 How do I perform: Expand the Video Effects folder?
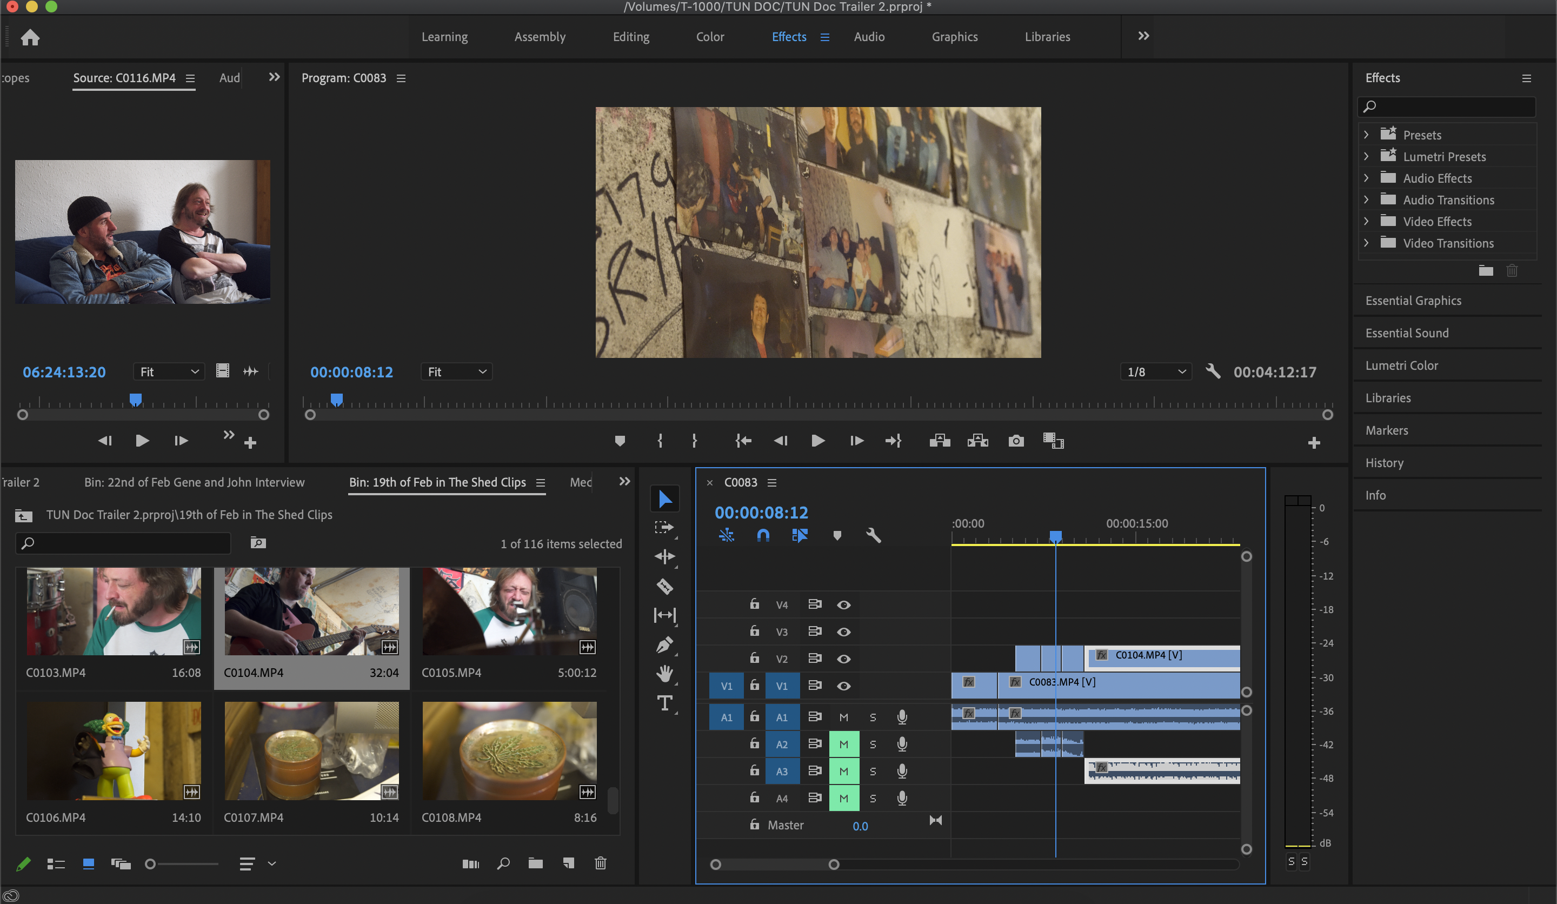(x=1367, y=221)
